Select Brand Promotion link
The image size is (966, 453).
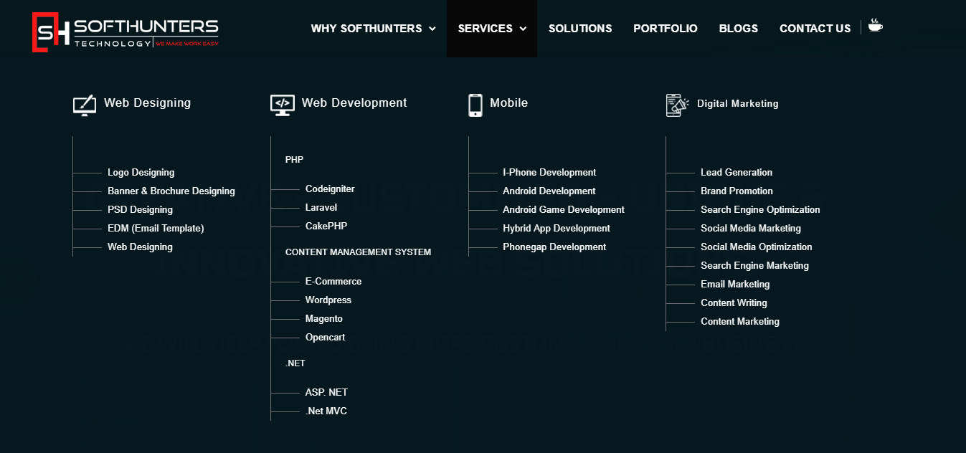tap(737, 191)
